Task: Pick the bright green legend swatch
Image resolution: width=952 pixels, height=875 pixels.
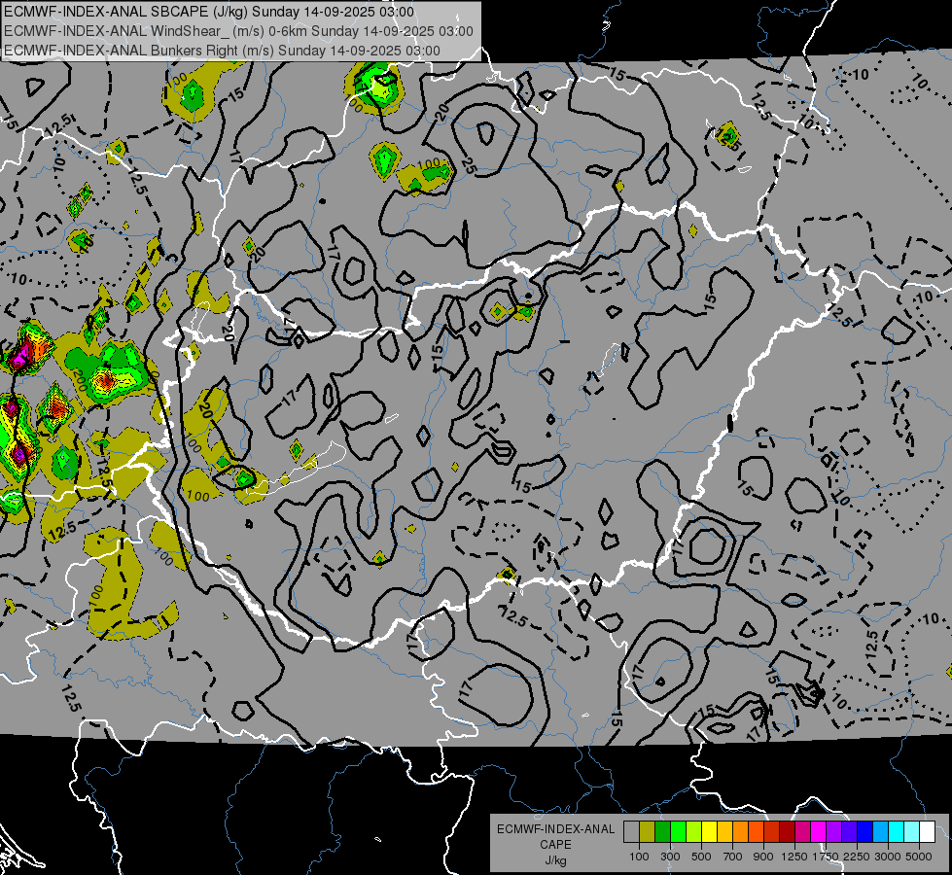Action: coord(678,832)
